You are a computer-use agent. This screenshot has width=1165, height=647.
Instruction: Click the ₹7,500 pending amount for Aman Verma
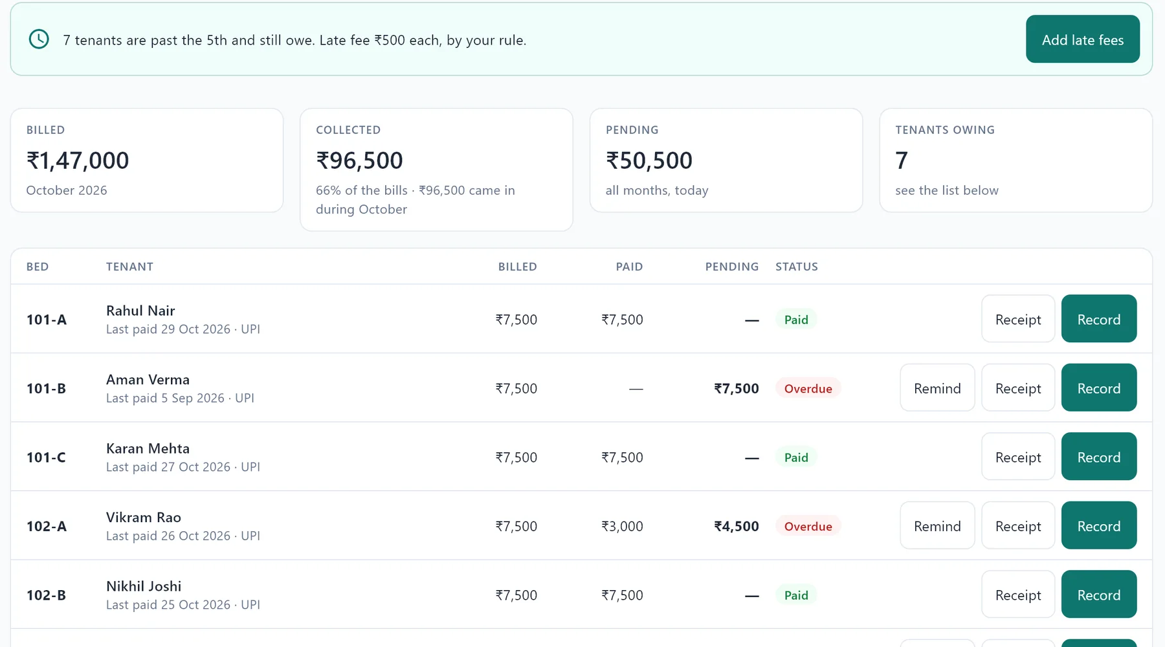(x=737, y=388)
